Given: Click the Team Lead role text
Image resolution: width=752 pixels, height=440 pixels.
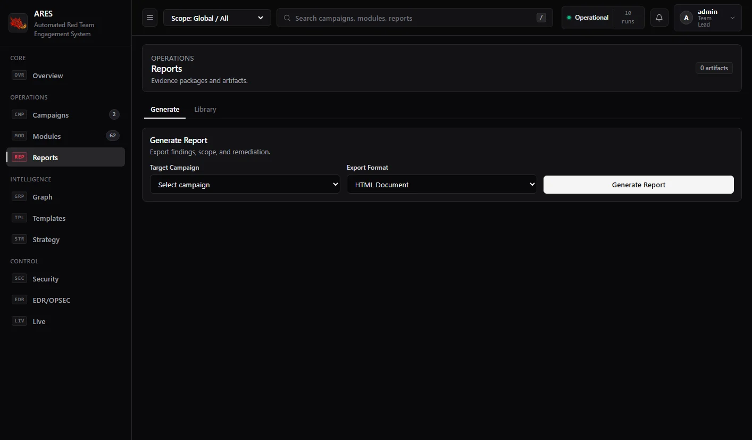Looking at the screenshot, I should 705,21.
